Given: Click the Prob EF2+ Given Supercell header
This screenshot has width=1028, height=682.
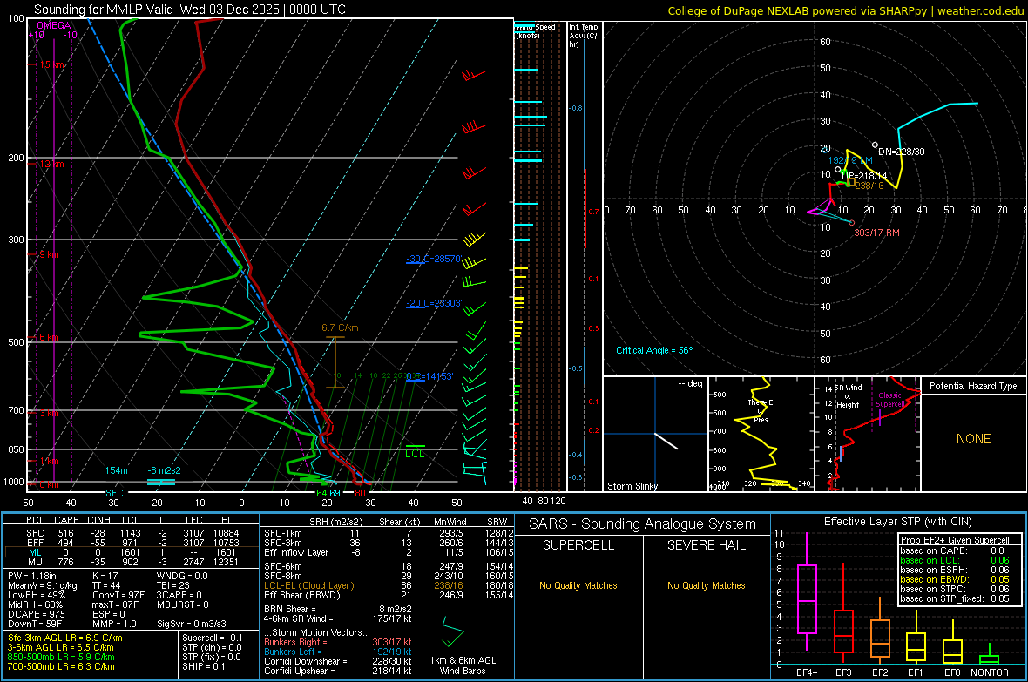Looking at the screenshot, I should pos(955,540).
